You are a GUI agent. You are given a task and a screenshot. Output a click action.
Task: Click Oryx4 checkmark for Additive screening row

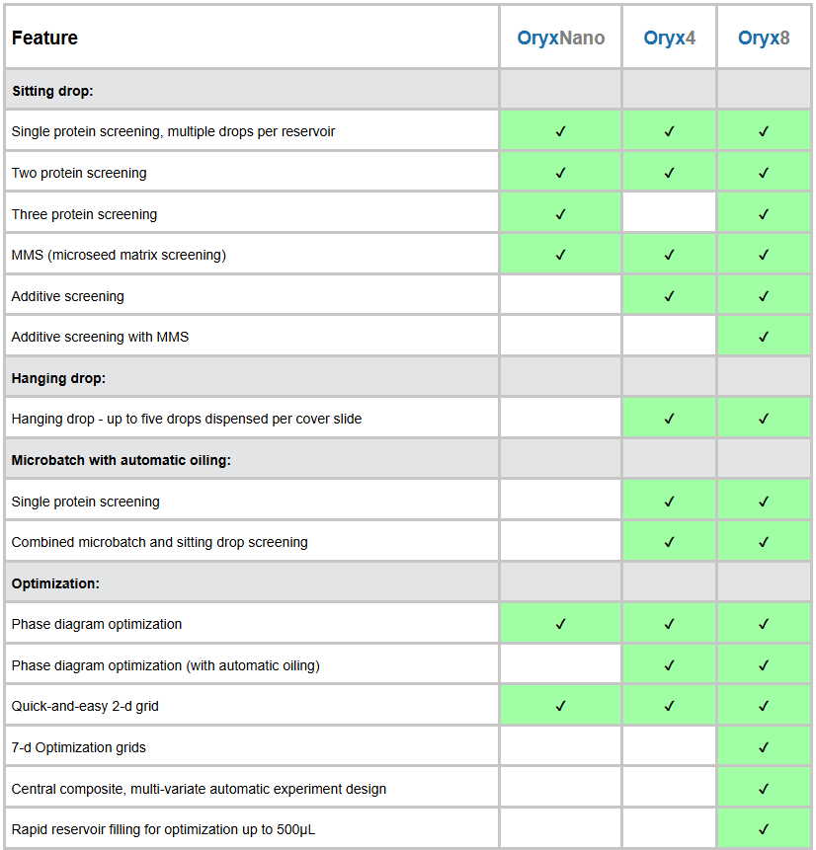tap(669, 296)
